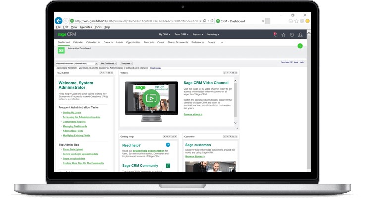Viewport: 365px width, 198px height.
Task: Switch to the Leads tab
Action: tap(119, 42)
